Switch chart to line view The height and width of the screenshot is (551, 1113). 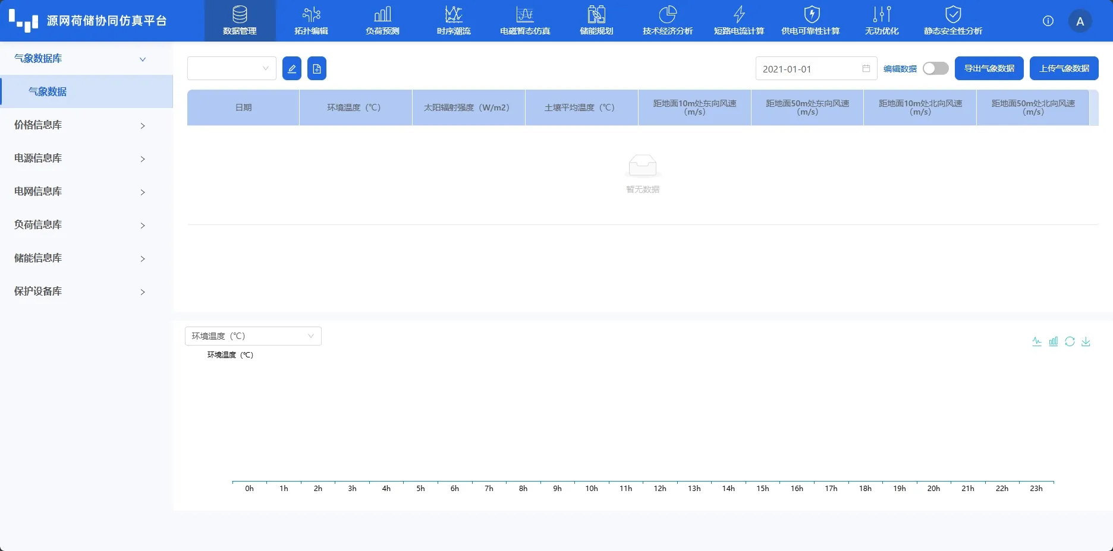1037,341
